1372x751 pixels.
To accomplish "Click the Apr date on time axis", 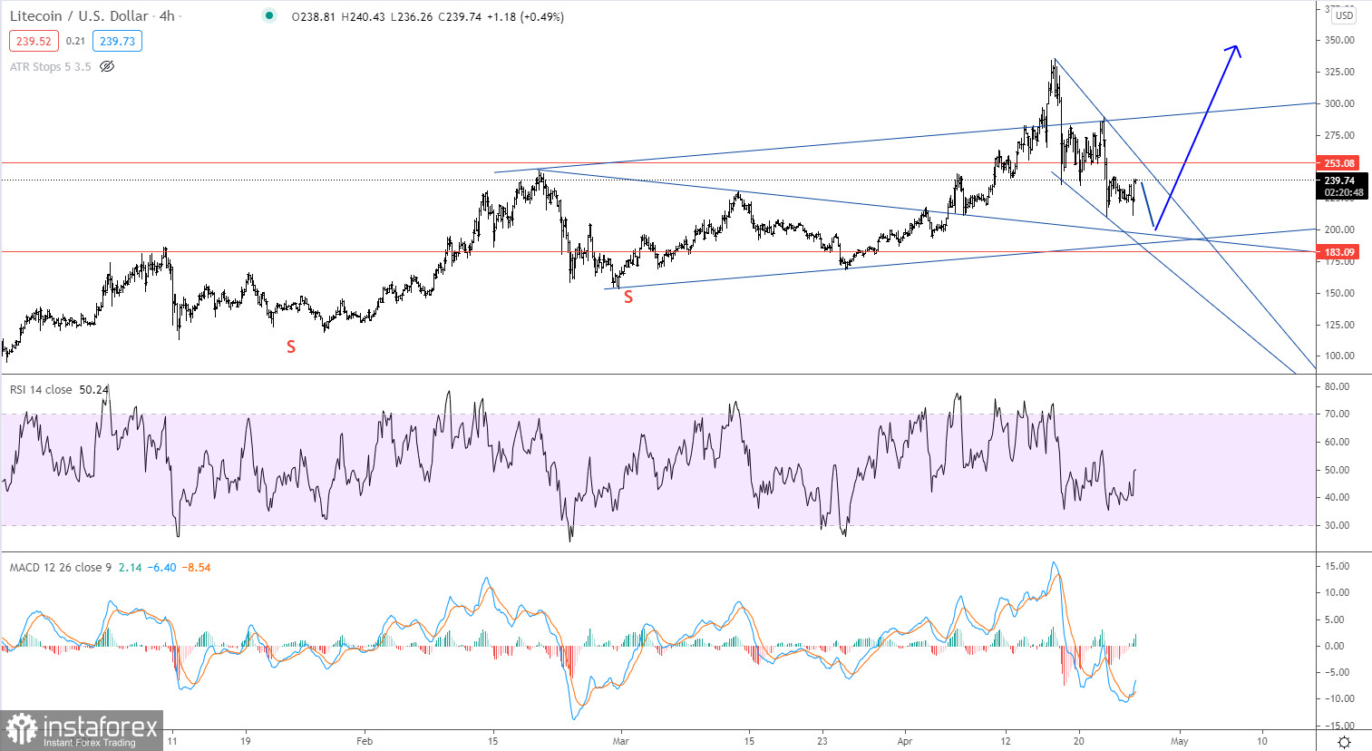I will [904, 741].
